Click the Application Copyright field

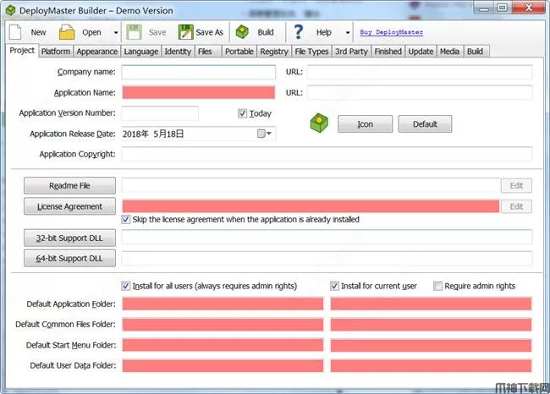[327, 154]
